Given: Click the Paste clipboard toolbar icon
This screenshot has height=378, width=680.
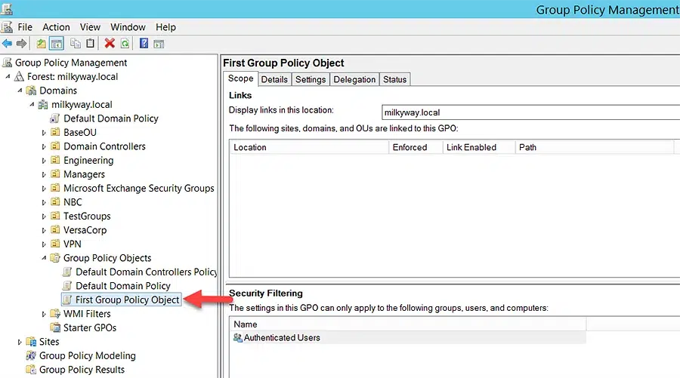Looking at the screenshot, I should 90,43.
